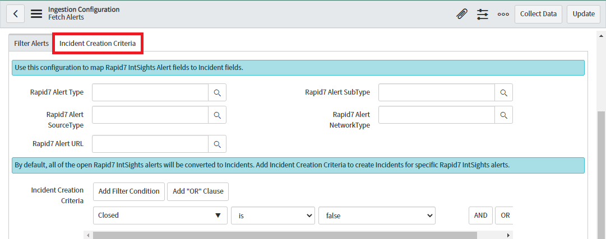Click lookup icon for Rapid7 Alert Type
Image resolution: width=606 pixels, height=239 pixels.
click(x=217, y=92)
